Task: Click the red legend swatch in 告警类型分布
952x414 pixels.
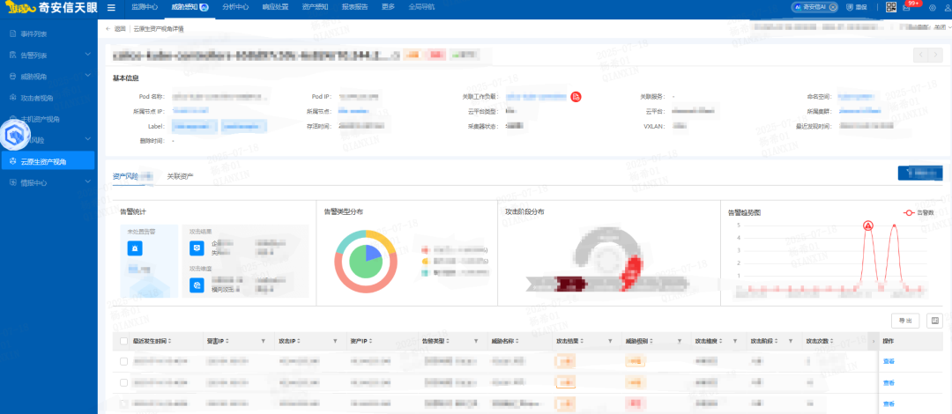Action: click(426, 249)
